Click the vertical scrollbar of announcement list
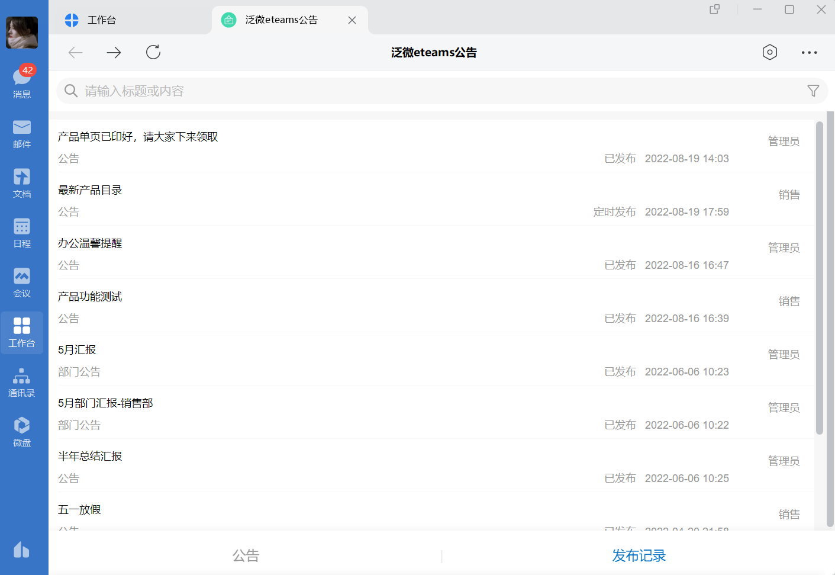835x575 pixels. pyautogui.click(x=820, y=278)
